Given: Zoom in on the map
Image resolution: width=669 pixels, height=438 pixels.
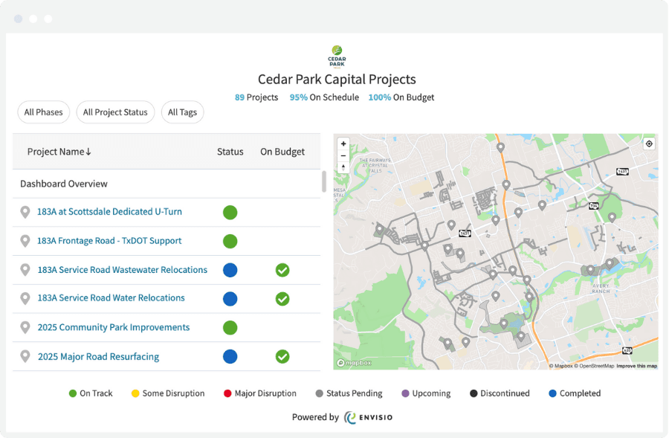Looking at the screenshot, I should tap(343, 144).
